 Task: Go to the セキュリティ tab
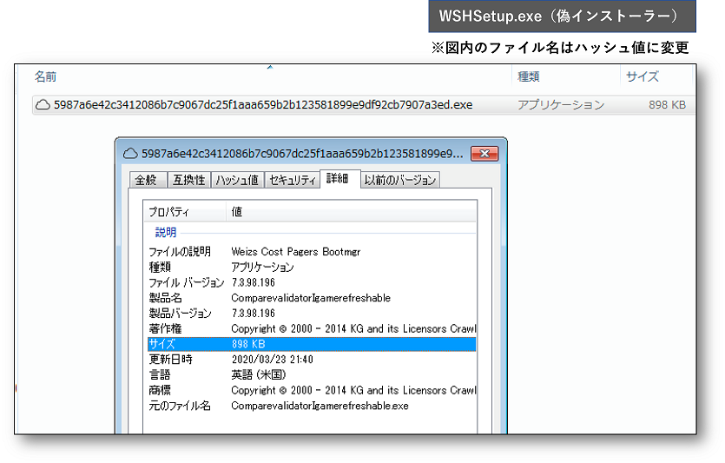[293, 180]
